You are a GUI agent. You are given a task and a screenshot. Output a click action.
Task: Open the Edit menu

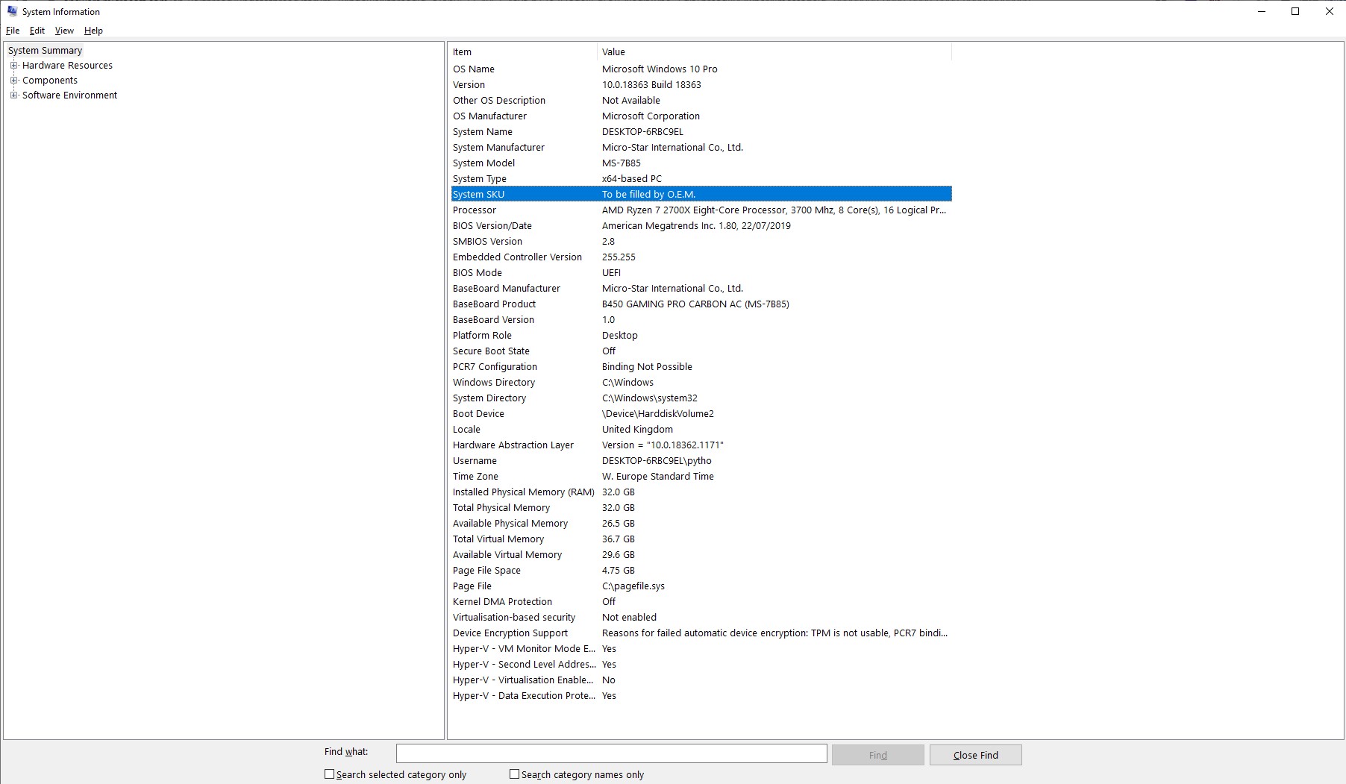37,31
